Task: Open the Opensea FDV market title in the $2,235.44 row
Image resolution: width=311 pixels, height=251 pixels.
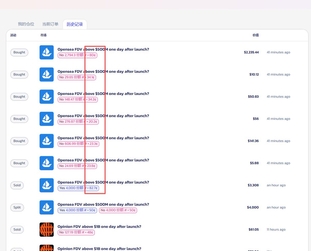Action: point(103,49)
